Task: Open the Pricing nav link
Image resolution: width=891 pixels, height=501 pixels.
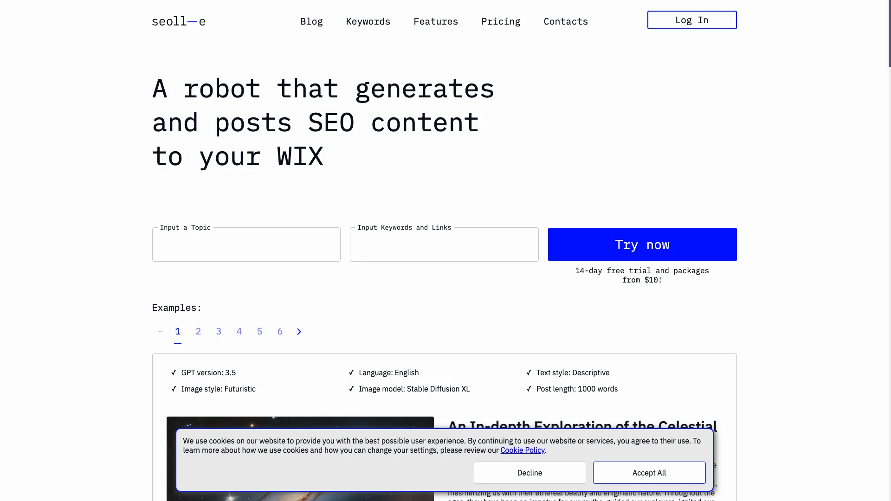Action: 501,21
